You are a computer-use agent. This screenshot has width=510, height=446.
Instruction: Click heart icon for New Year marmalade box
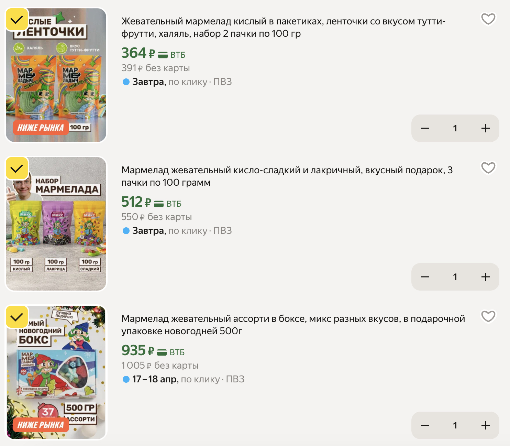coord(488,316)
